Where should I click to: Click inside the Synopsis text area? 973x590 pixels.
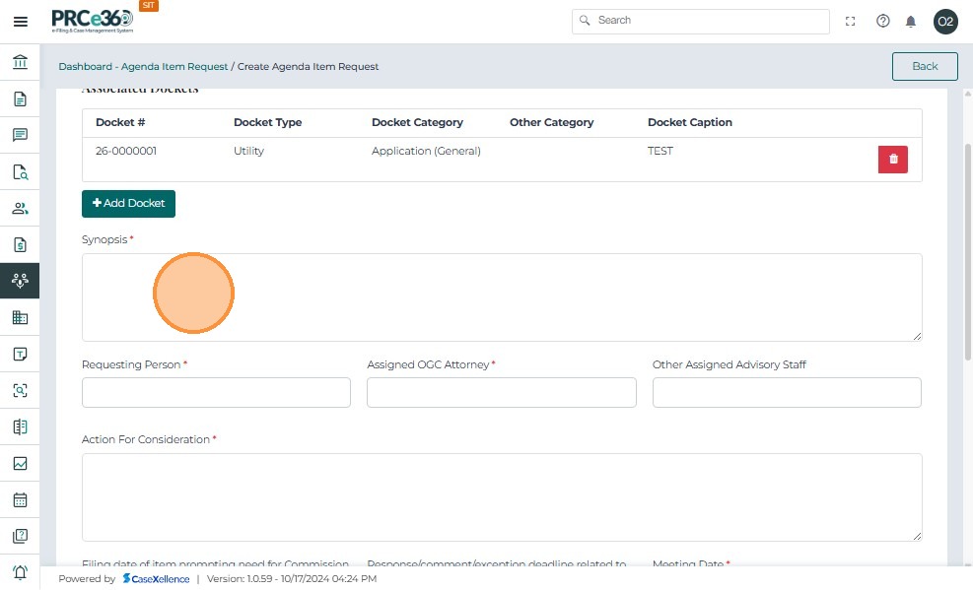(501, 297)
